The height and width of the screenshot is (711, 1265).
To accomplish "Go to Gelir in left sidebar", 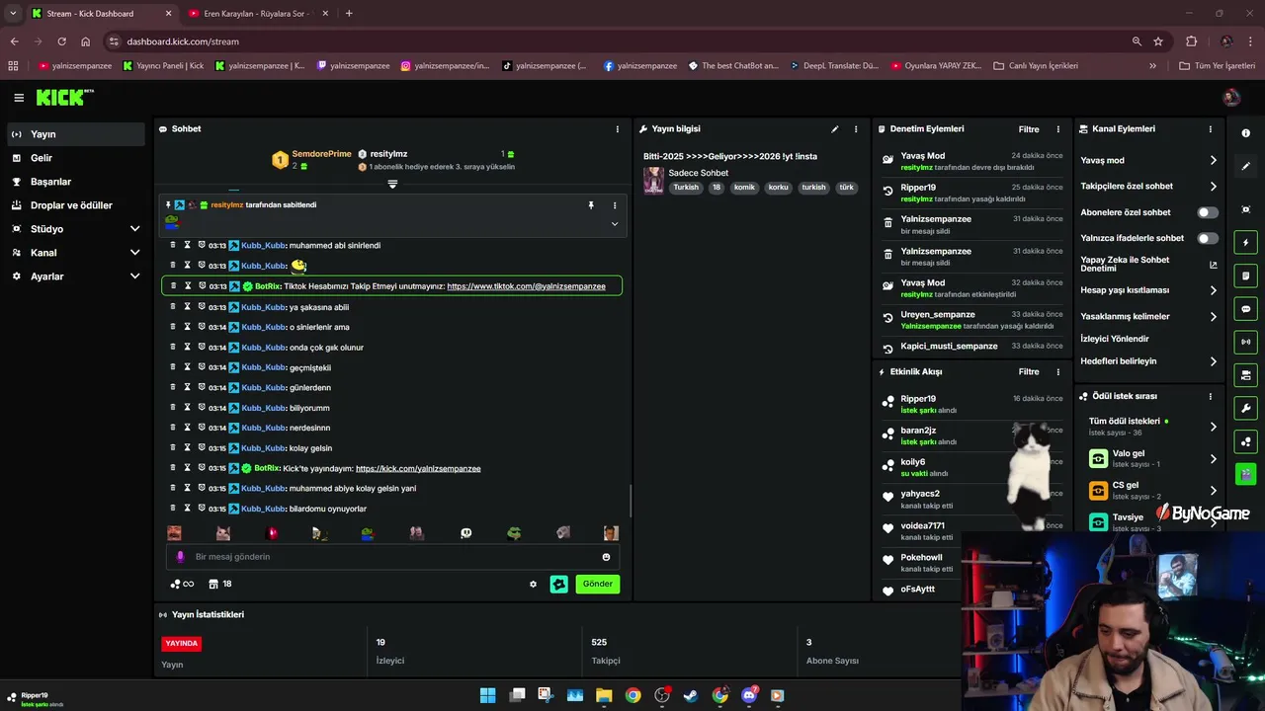I will (x=74, y=158).
